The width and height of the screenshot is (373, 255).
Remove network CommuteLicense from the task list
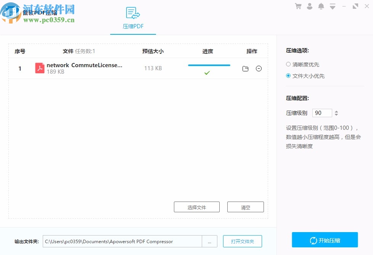(259, 68)
